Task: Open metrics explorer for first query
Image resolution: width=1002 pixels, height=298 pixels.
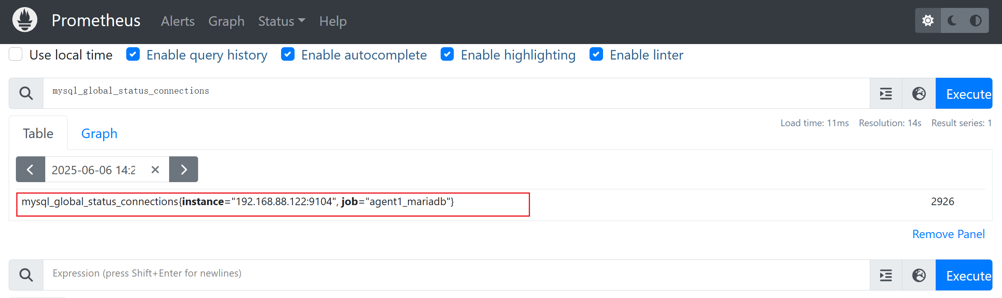Action: (x=919, y=94)
